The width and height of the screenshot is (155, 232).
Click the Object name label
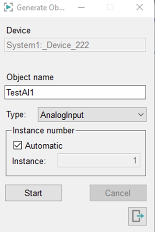pos(30,77)
